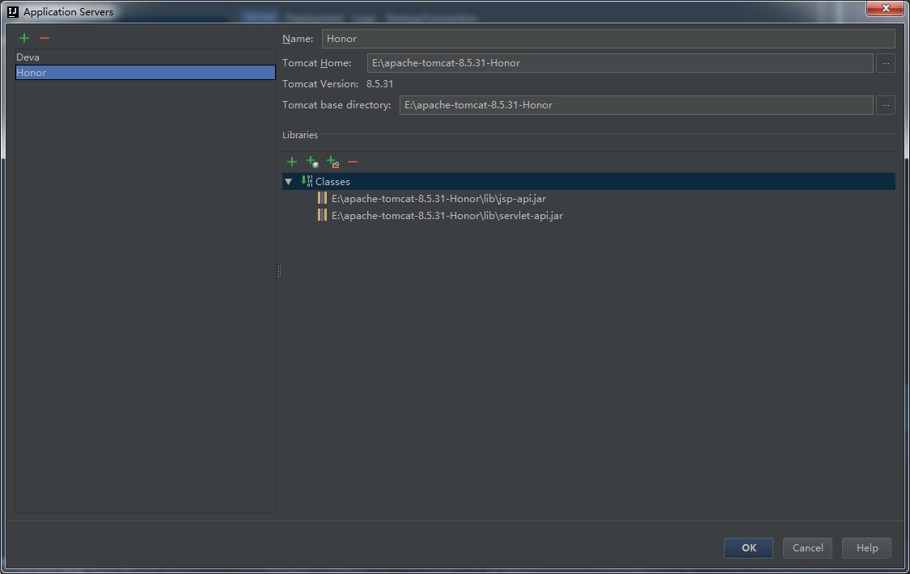910x574 pixels.
Task: Select the Honor server in the list
Action: [x=81, y=72]
